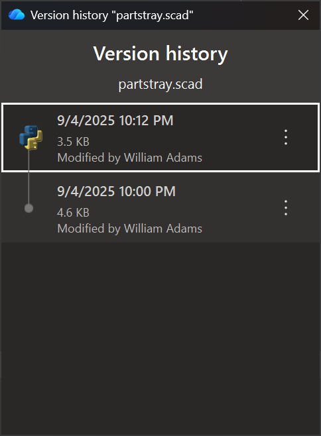The image size is (321, 436).
Task: Click the 4.6 KB file size label
Action: tap(73, 213)
